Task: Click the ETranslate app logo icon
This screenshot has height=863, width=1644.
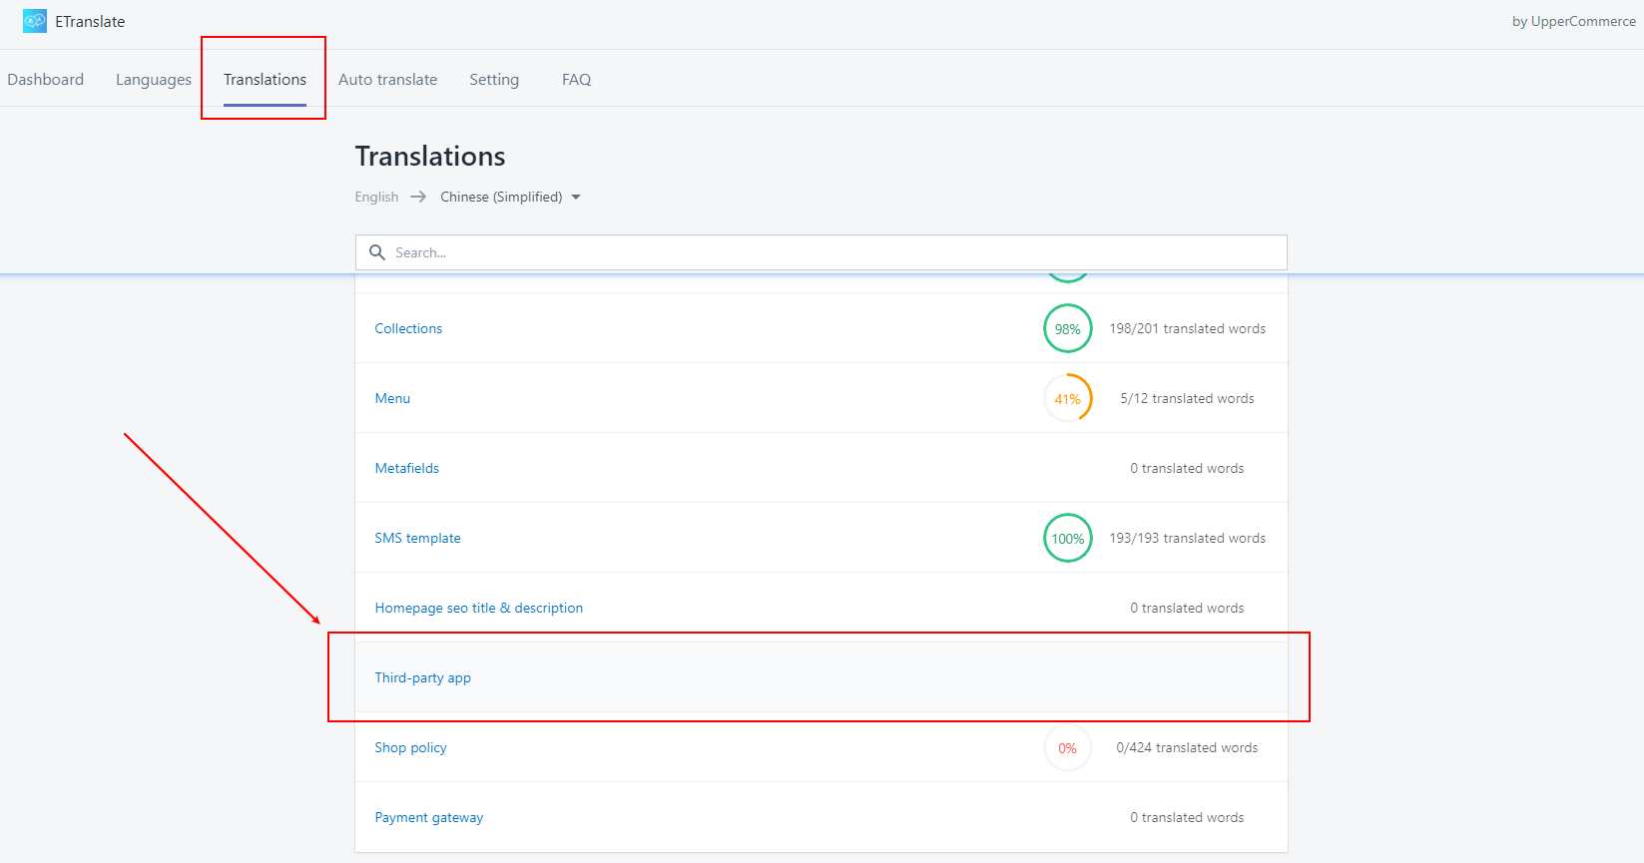Action: coord(35,21)
